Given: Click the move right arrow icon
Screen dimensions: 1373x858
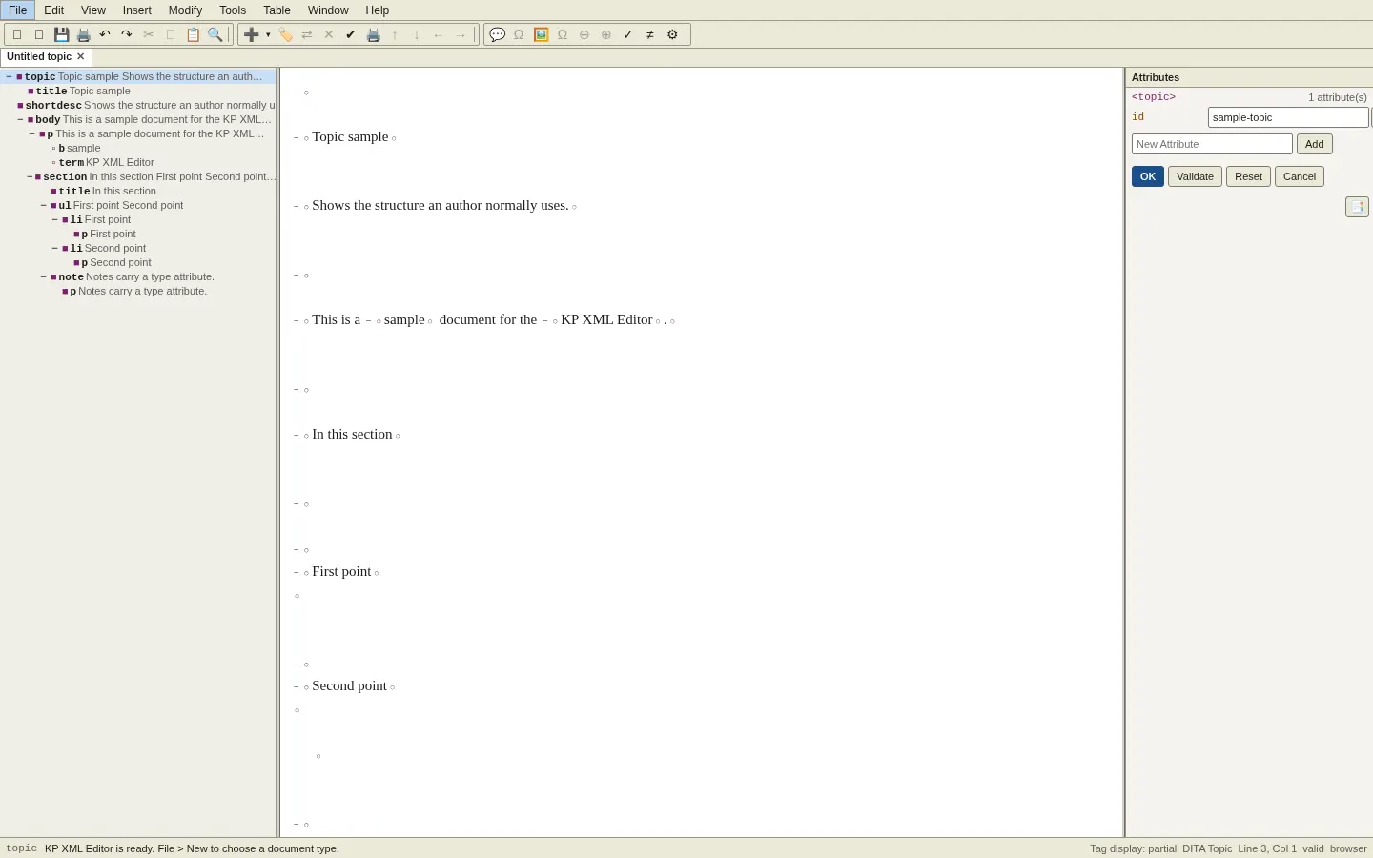Looking at the screenshot, I should (x=461, y=34).
